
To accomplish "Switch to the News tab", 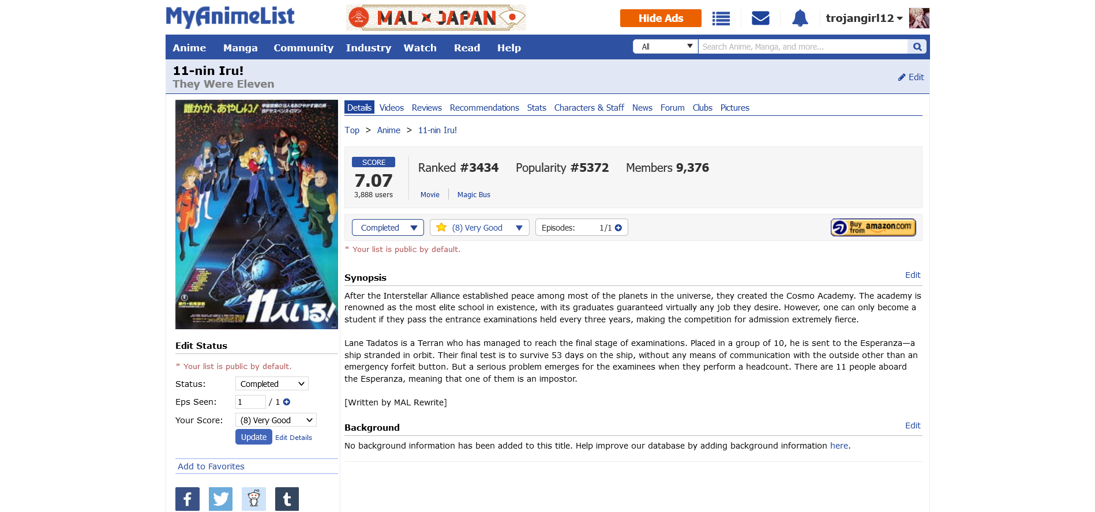I will click(x=642, y=108).
